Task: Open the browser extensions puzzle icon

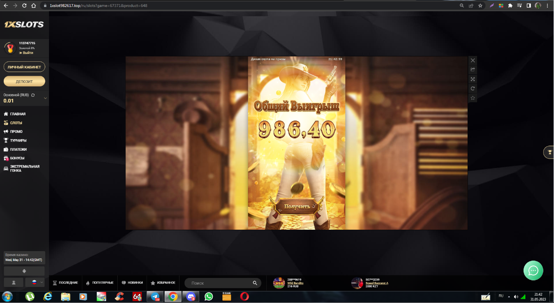Action: [510, 6]
